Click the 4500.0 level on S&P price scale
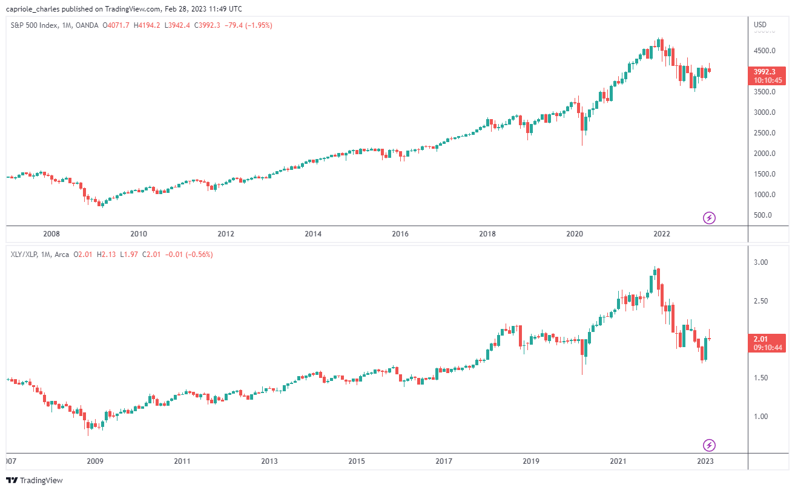This screenshot has width=795, height=491. (x=764, y=51)
